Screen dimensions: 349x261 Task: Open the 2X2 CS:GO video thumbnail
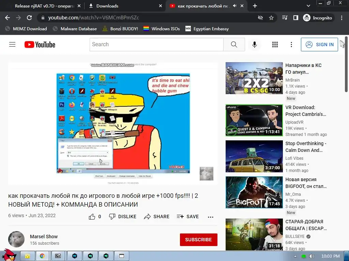(x=254, y=78)
